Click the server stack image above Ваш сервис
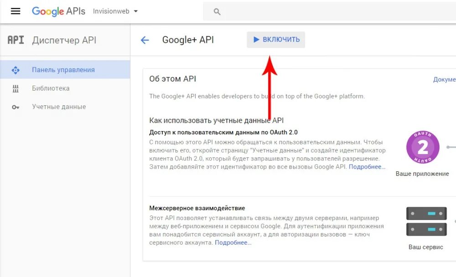This screenshot has height=277, width=456. tap(426, 221)
